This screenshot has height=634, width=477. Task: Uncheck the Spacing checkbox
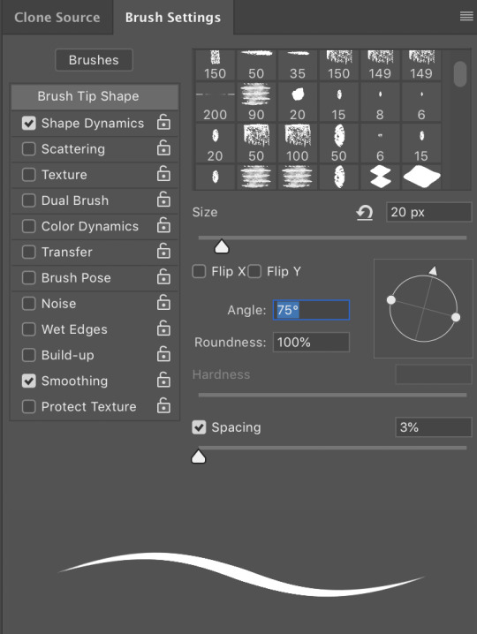199,427
